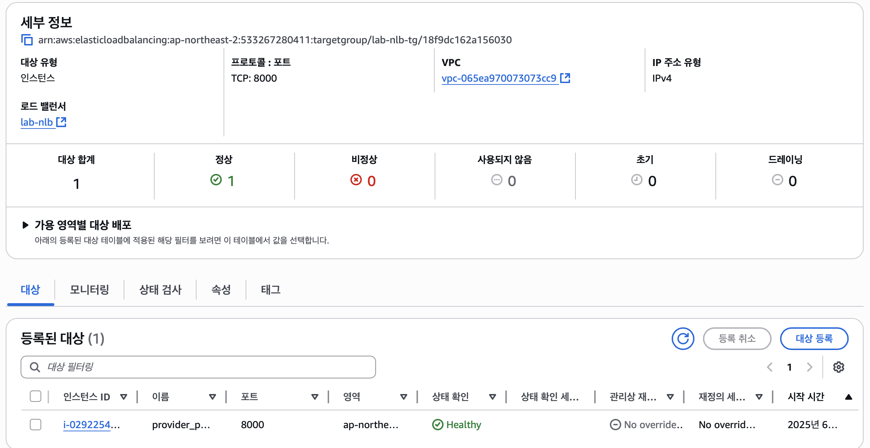The image size is (870, 448).
Task: Switch to the 모니터링 tab
Action: (90, 290)
